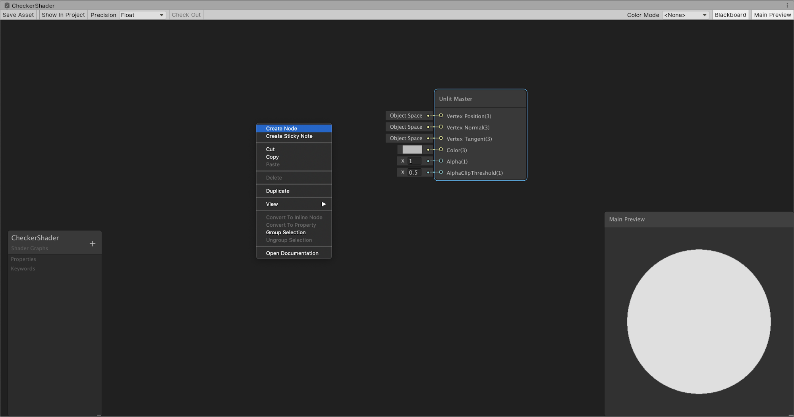The image size is (794, 417).
Task: Open the three-dot window options menu
Action: coord(787,5)
